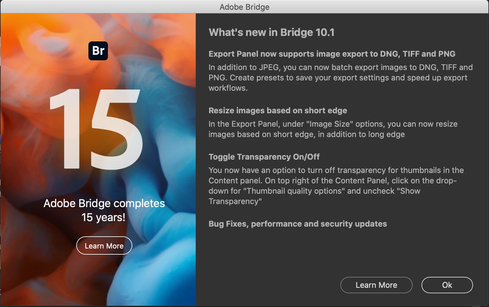Dismiss the dialog with the Ok button
Screen dimensions: 489x307
(447, 285)
